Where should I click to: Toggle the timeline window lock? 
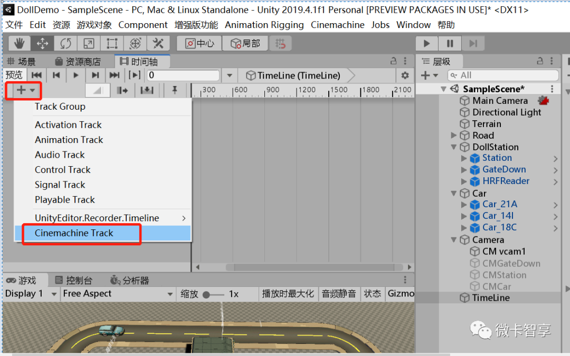(393, 61)
